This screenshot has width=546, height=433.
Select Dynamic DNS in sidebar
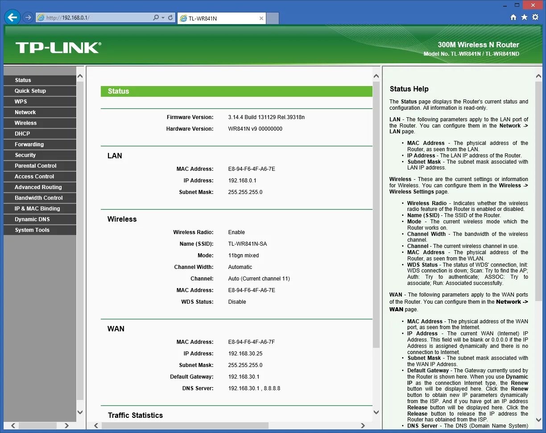[40, 219]
